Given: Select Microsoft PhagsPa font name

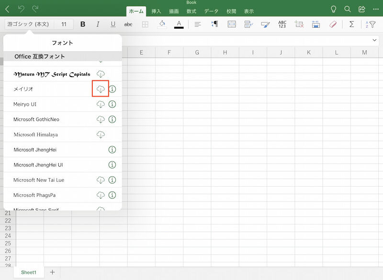Looking at the screenshot, I should click(x=34, y=195).
